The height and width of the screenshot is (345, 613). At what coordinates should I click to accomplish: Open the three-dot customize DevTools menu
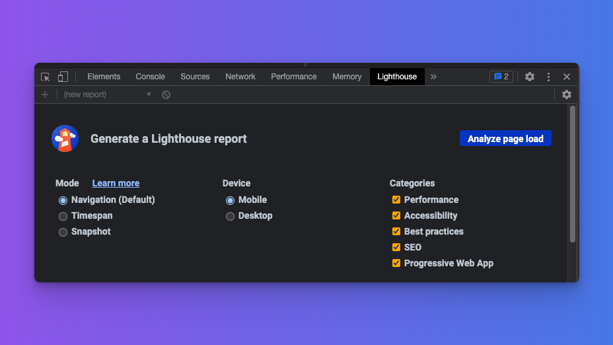pyautogui.click(x=548, y=77)
